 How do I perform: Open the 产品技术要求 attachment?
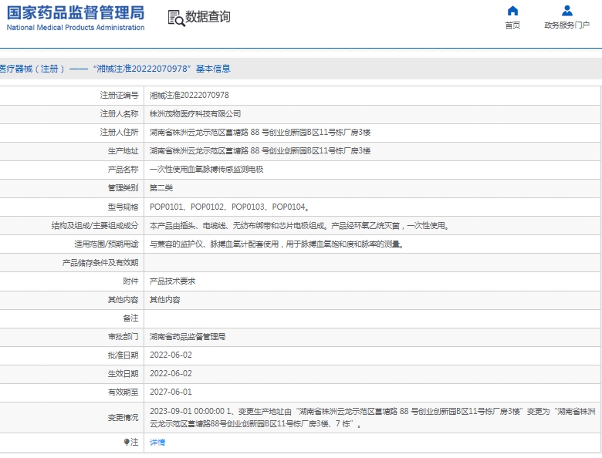tap(172, 281)
